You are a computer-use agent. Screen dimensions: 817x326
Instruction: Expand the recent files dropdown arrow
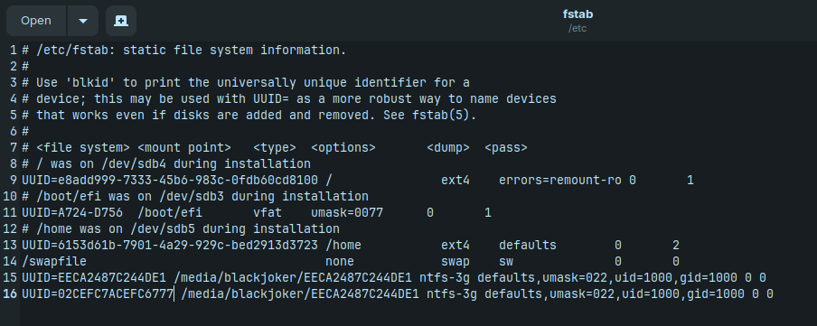pyautogui.click(x=83, y=21)
